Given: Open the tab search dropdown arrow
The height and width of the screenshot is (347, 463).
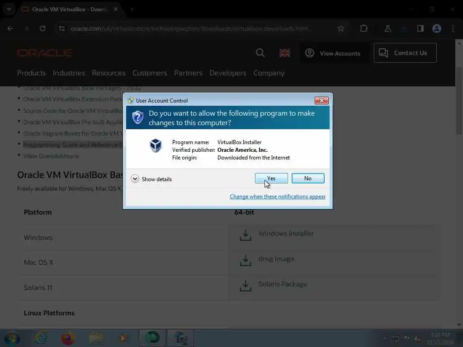Looking at the screenshot, I should [x=9, y=9].
